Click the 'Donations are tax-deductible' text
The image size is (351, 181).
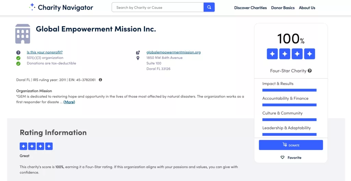(51, 63)
